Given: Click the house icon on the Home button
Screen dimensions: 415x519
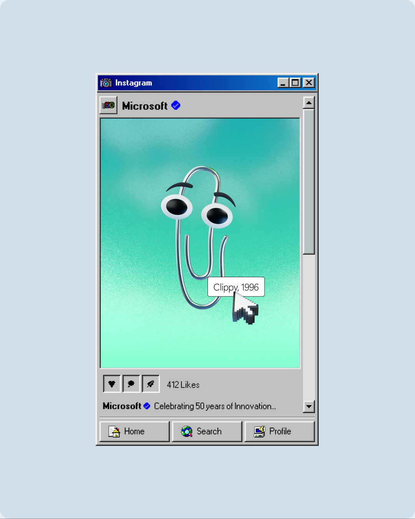Looking at the screenshot, I should pyautogui.click(x=114, y=432).
